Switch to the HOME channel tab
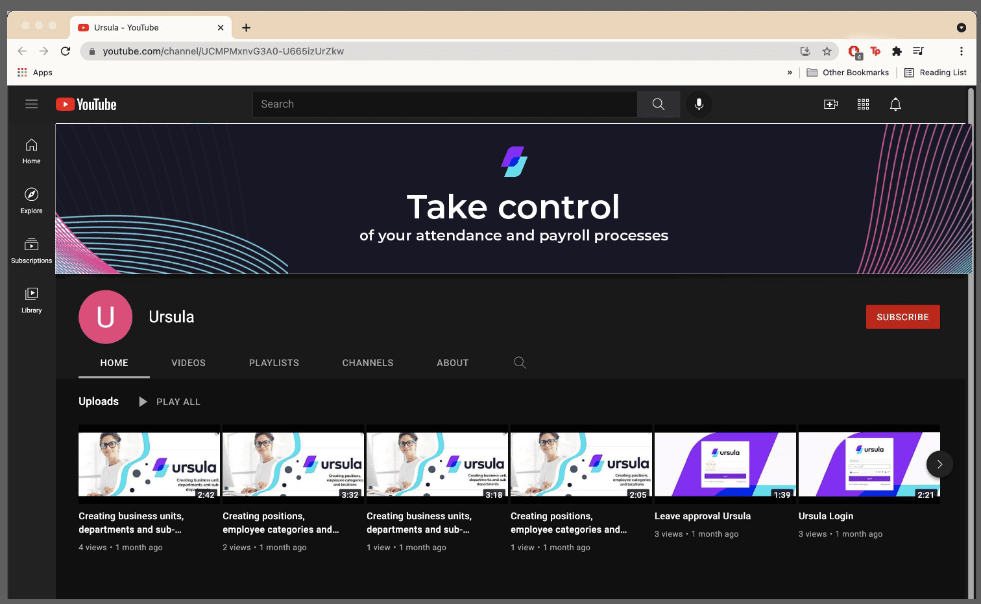This screenshot has height=604, width=981. (114, 363)
